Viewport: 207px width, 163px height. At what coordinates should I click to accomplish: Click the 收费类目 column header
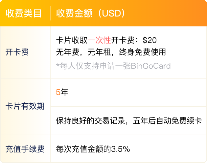tap(24, 14)
